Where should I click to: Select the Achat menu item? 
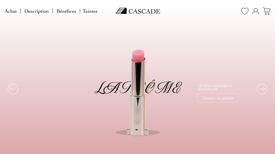click(x=11, y=11)
